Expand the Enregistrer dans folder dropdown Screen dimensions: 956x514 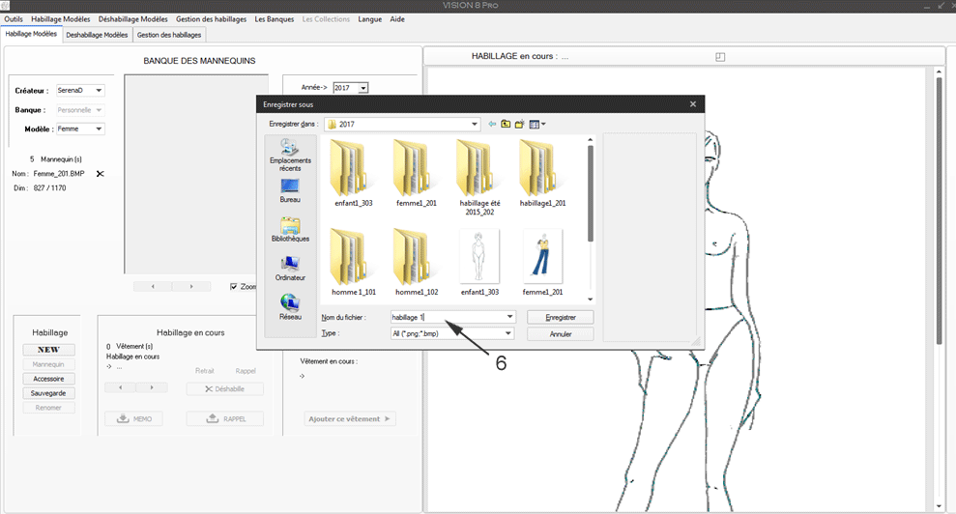coord(474,124)
